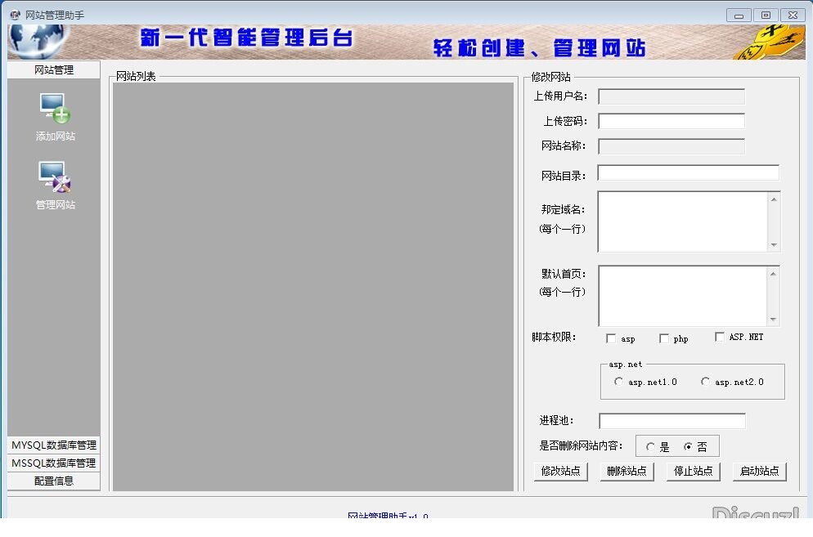Click the 网站列表 list area

click(313, 287)
